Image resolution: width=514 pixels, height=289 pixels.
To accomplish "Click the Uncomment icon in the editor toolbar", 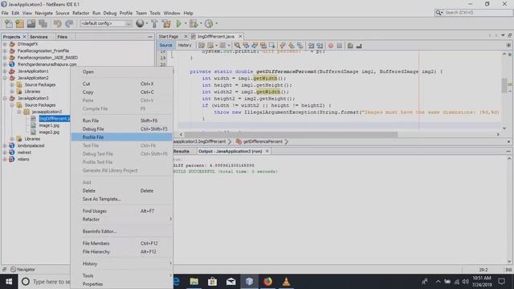I will (x=359, y=46).
